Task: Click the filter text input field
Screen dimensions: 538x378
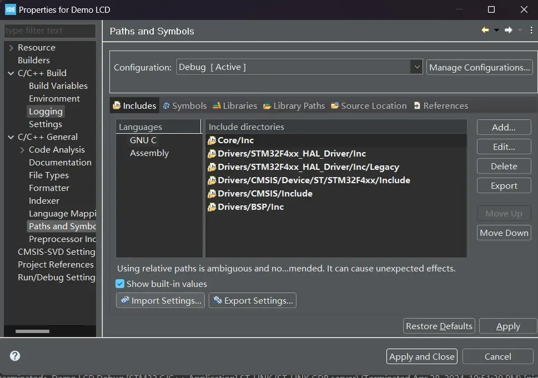Action: pos(49,31)
